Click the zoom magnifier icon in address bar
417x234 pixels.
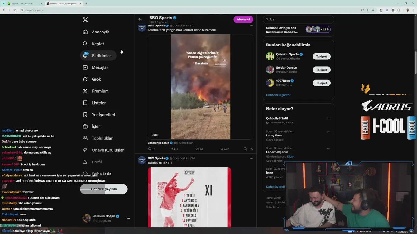point(368,10)
